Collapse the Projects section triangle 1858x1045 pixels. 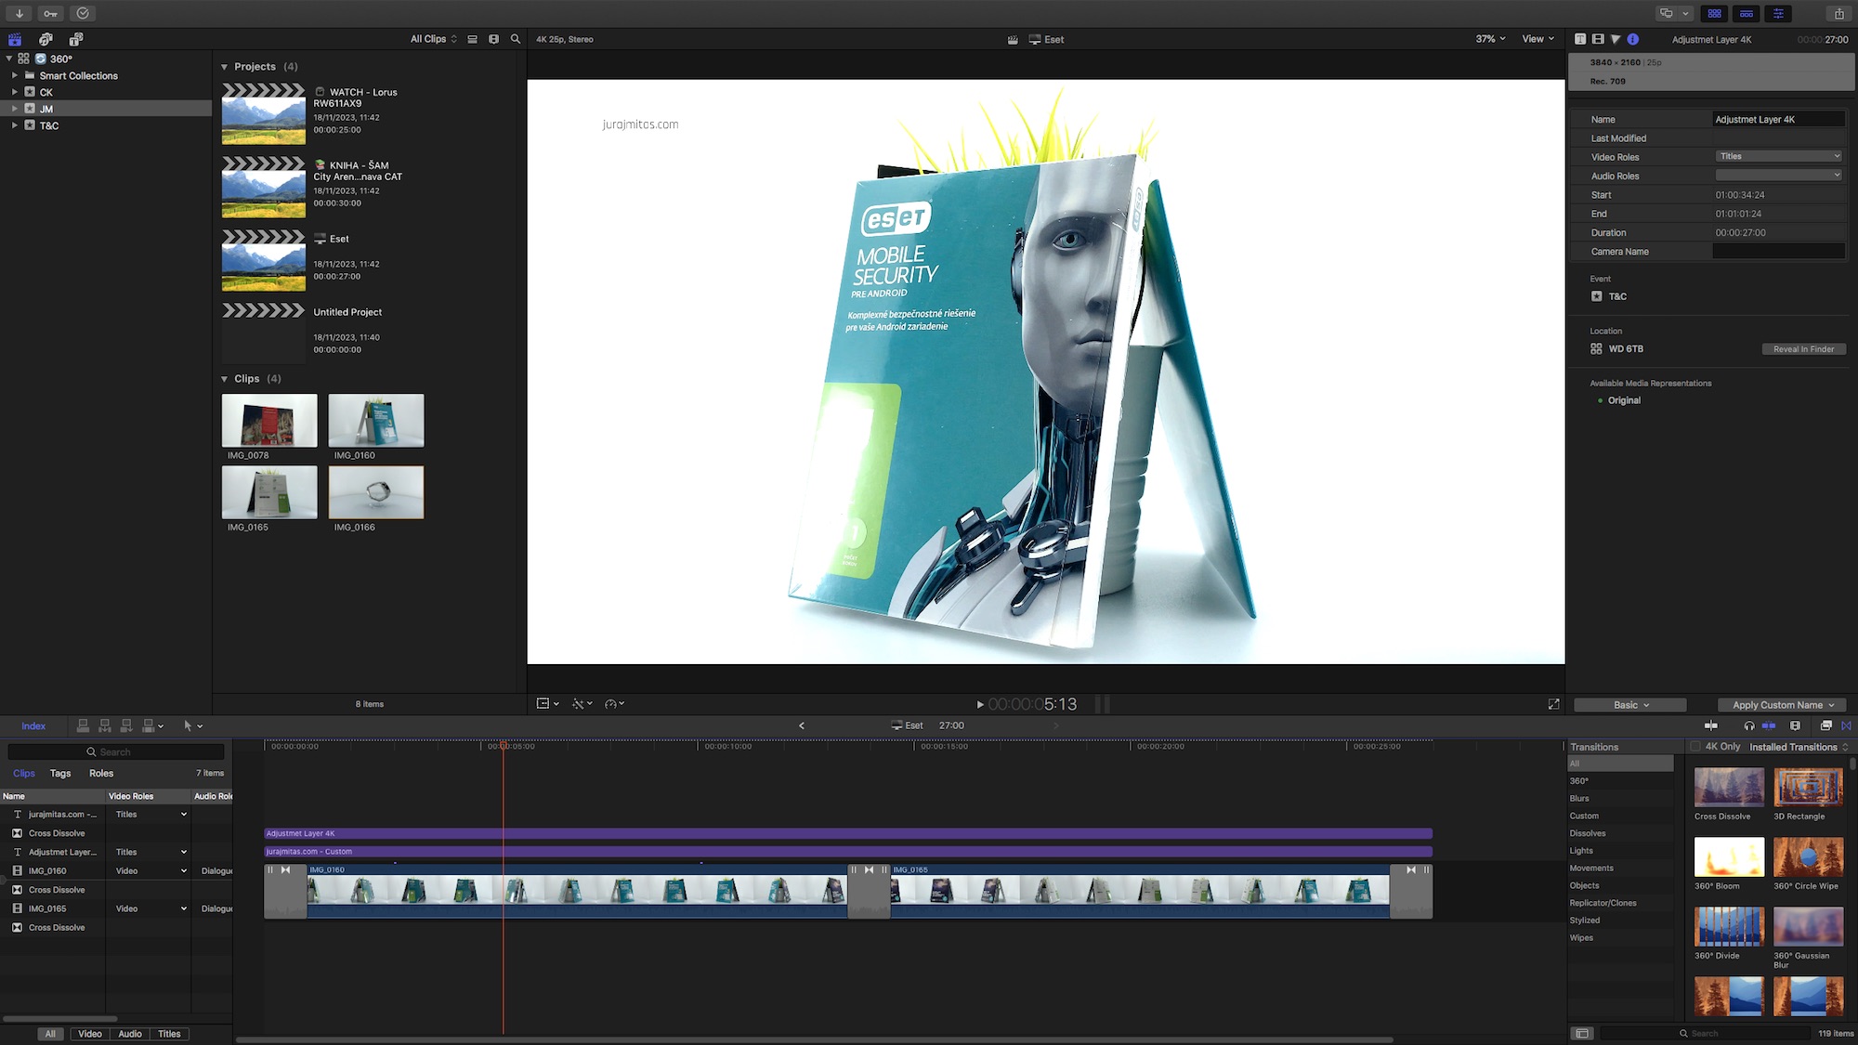(224, 67)
